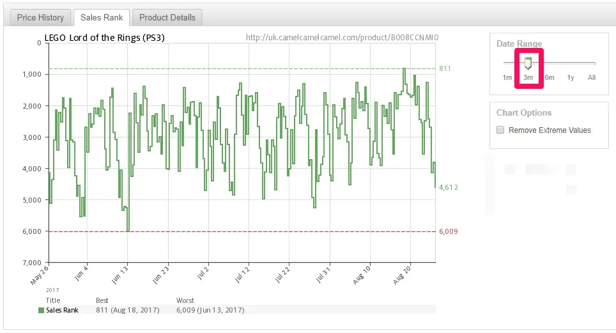This screenshot has height=333, width=616.
Task: Click the May 26 axis label
Action: (x=40, y=274)
